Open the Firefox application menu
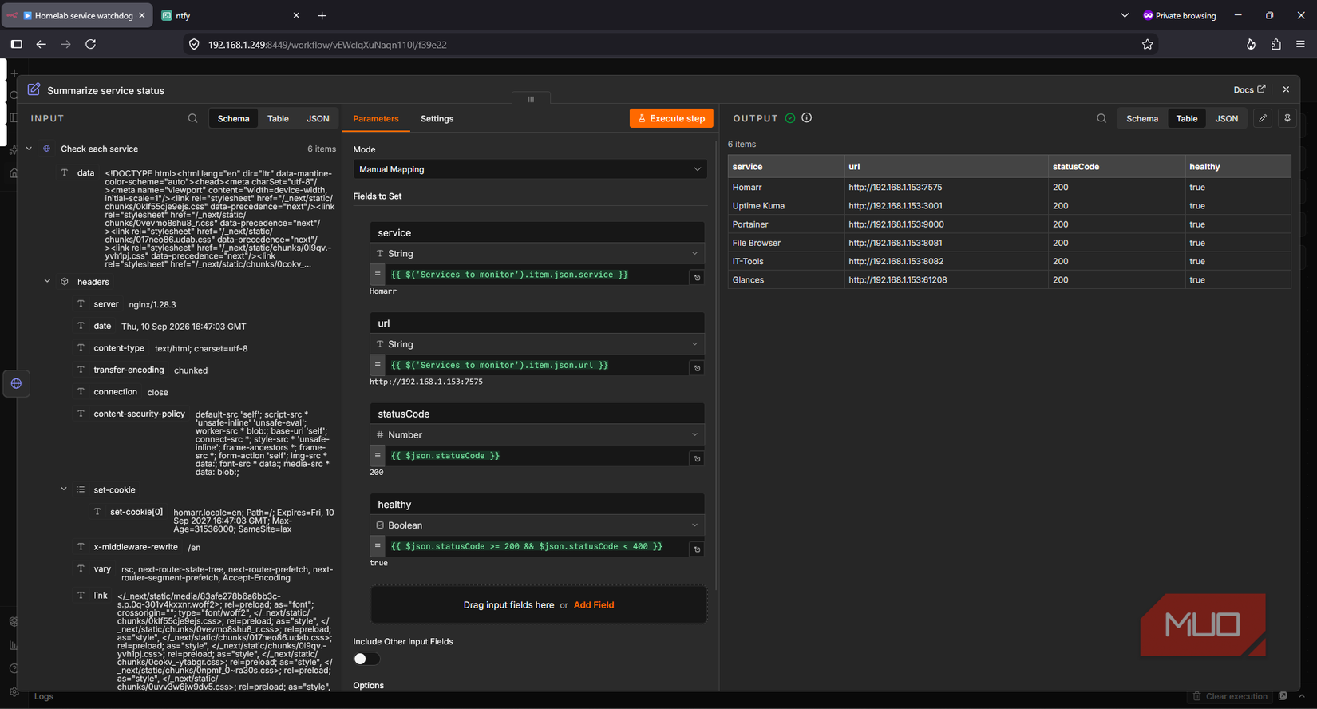 coord(1300,45)
